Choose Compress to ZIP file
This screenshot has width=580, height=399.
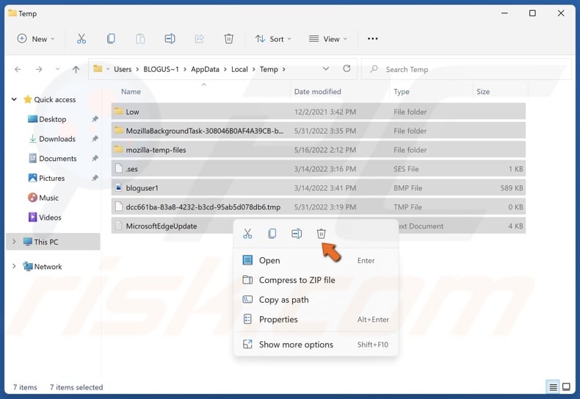(316, 280)
